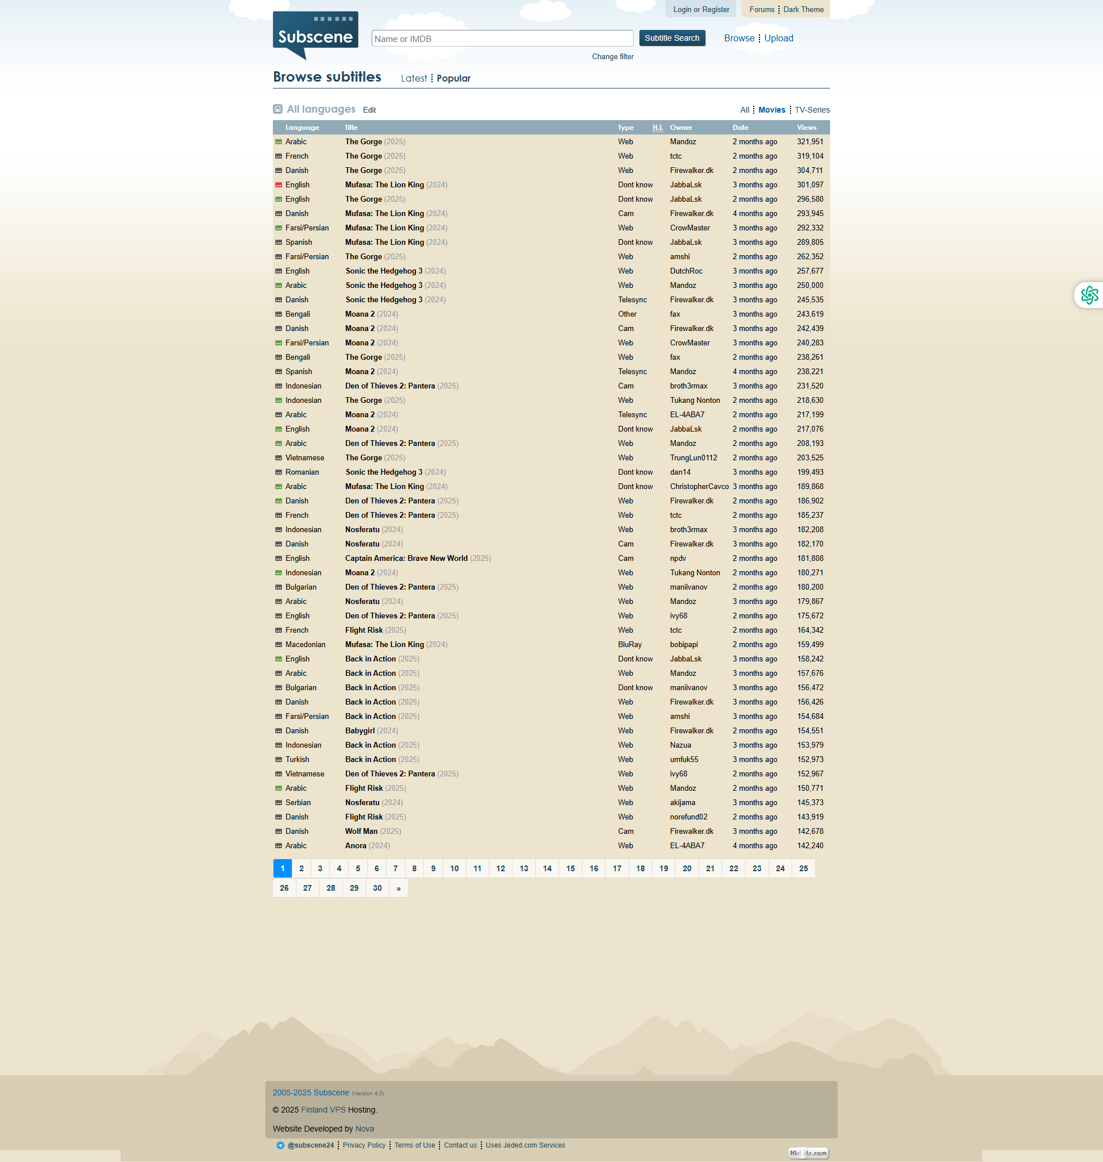The image size is (1103, 1162).
Task: Select the Popular tab
Action: [x=453, y=78]
